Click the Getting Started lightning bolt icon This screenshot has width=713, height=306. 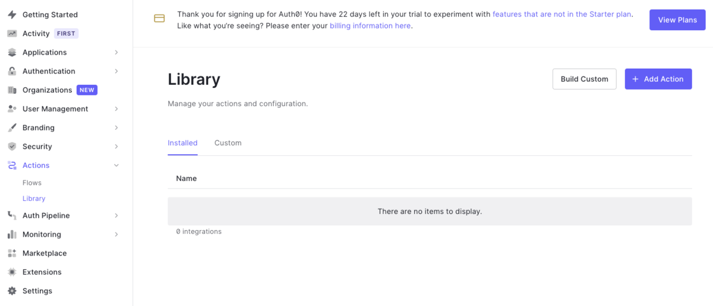click(12, 14)
